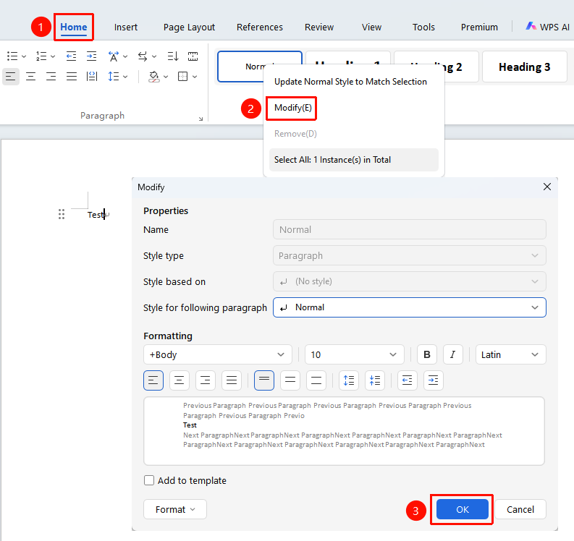Screen dimensions: 574x541
Task: Increase indent in Modify dialog
Action: 433,380
